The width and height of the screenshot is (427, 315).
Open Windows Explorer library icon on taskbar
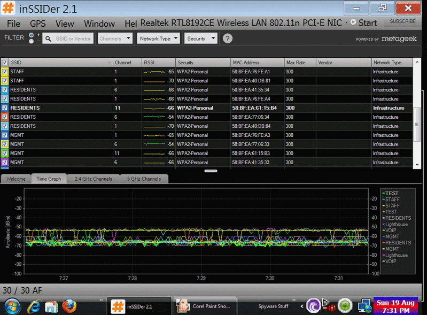click(51, 306)
